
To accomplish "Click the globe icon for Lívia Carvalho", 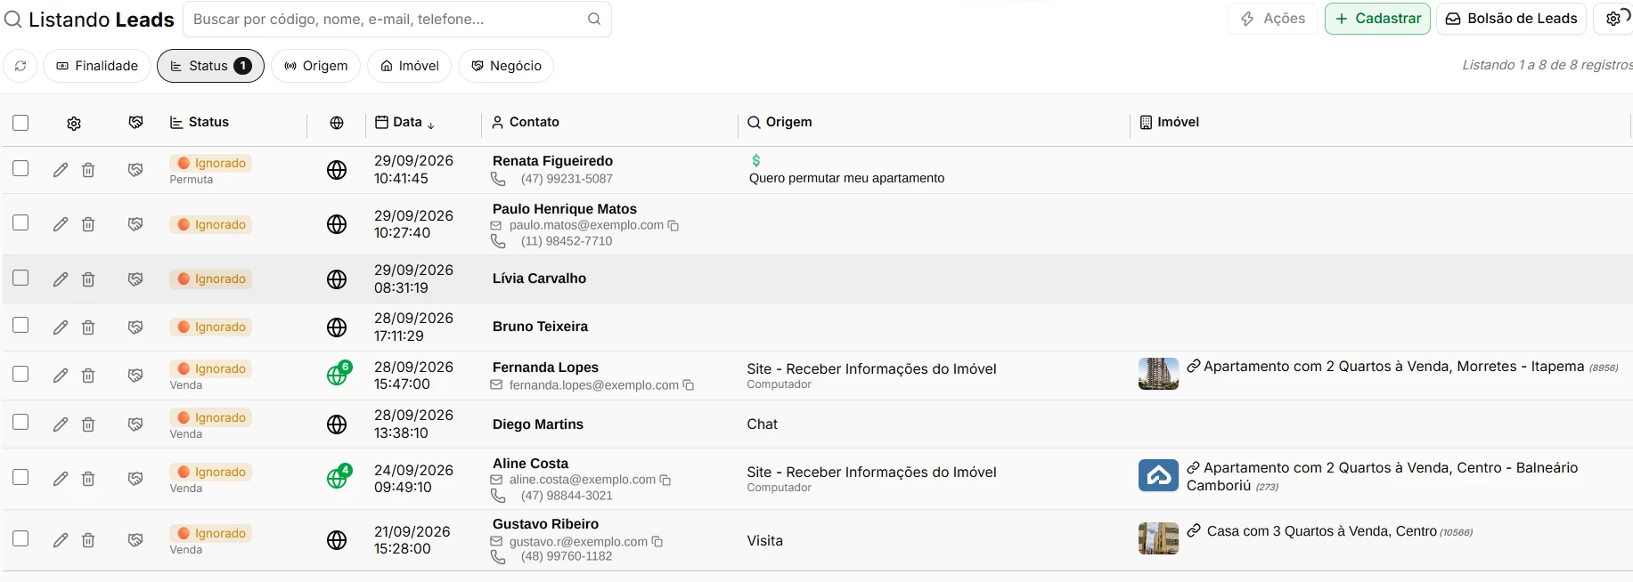I will tap(337, 279).
